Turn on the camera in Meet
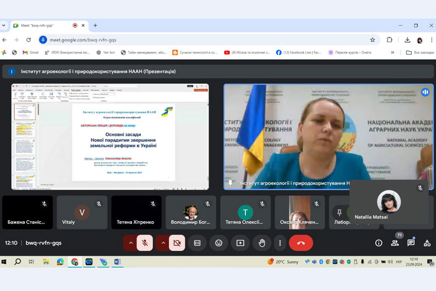 177,243
